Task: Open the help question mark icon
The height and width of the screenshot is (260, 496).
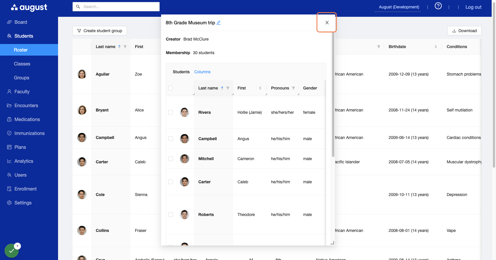Action: (x=438, y=6)
